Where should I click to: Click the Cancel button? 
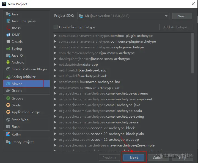point(158,158)
